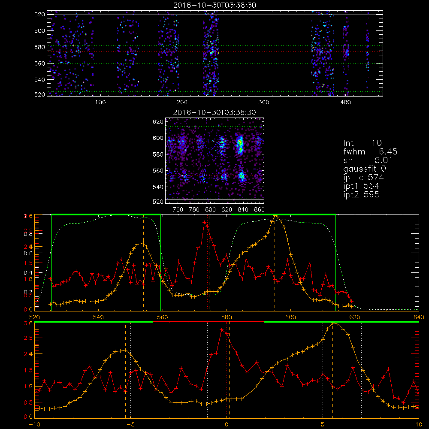The image size is (429, 429).
Task: Click the top wide spectrogram image
Action: coord(215,53)
